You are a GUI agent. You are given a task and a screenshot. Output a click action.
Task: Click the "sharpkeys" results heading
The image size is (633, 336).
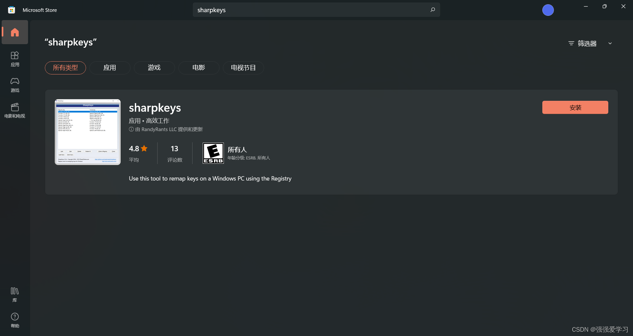click(x=71, y=42)
